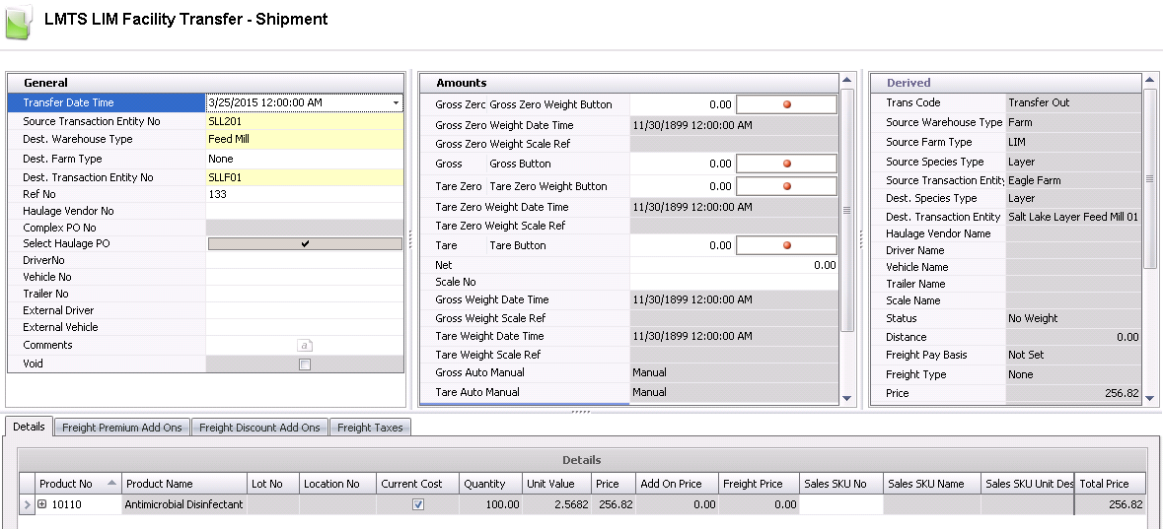Select the Tare Auto Manual value
The height and width of the screenshot is (529, 1163).
(x=734, y=392)
